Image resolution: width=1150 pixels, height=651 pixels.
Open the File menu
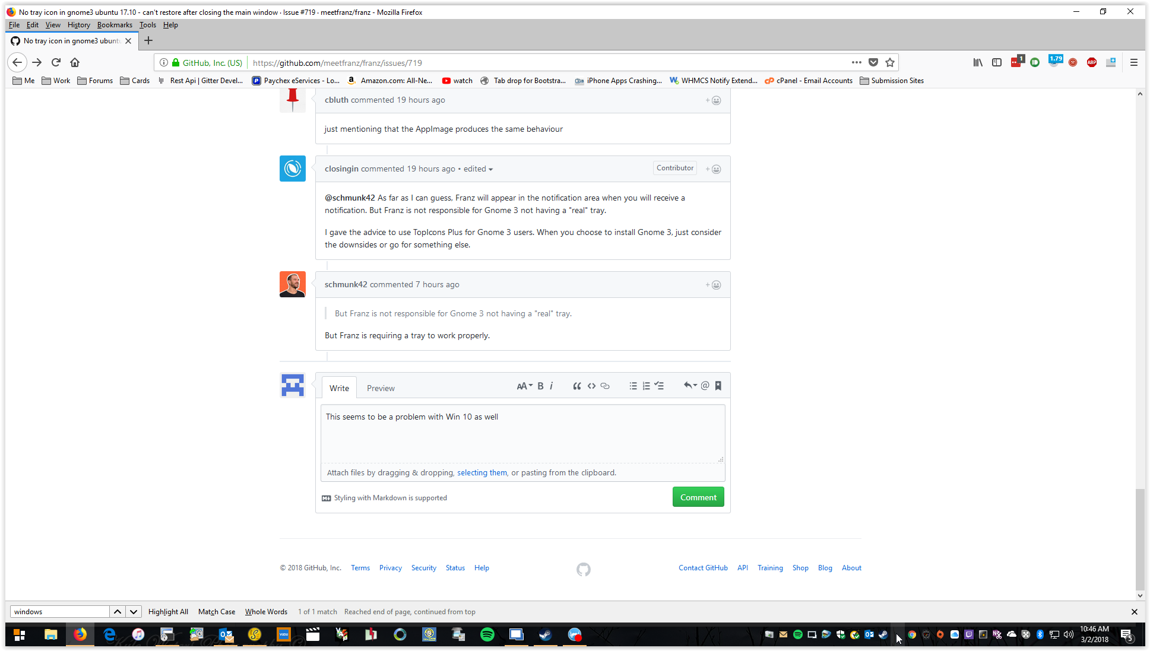coord(14,25)
